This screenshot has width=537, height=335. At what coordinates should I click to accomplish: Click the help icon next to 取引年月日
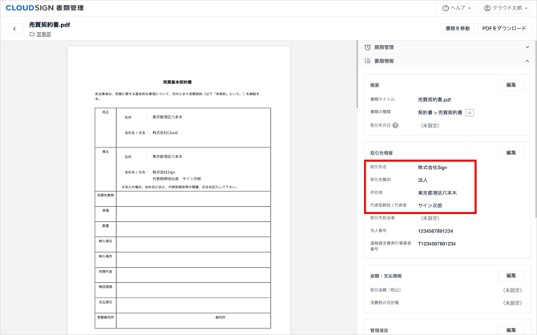395,125
